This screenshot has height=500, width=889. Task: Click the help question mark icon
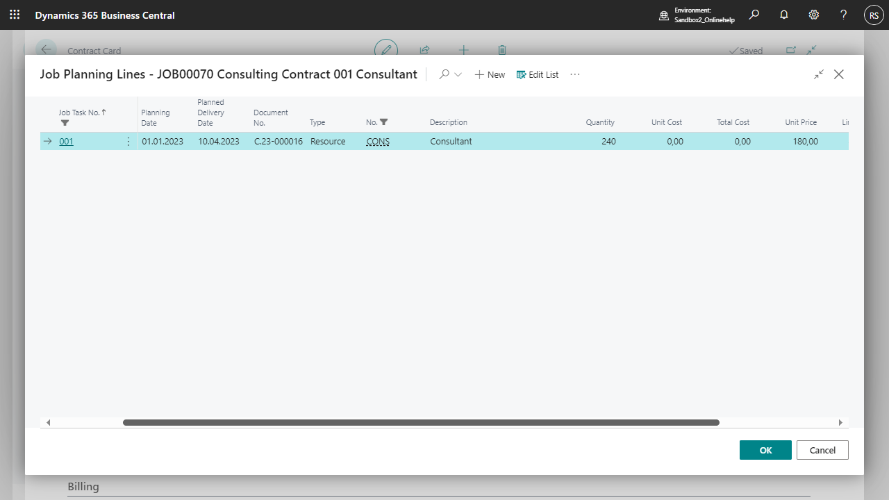tap(843, 15)
